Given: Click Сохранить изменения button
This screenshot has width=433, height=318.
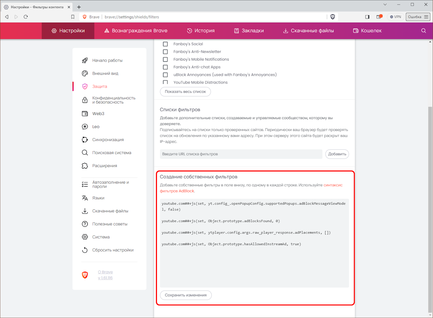Looking at the screenshot, I should pos(186,295).
